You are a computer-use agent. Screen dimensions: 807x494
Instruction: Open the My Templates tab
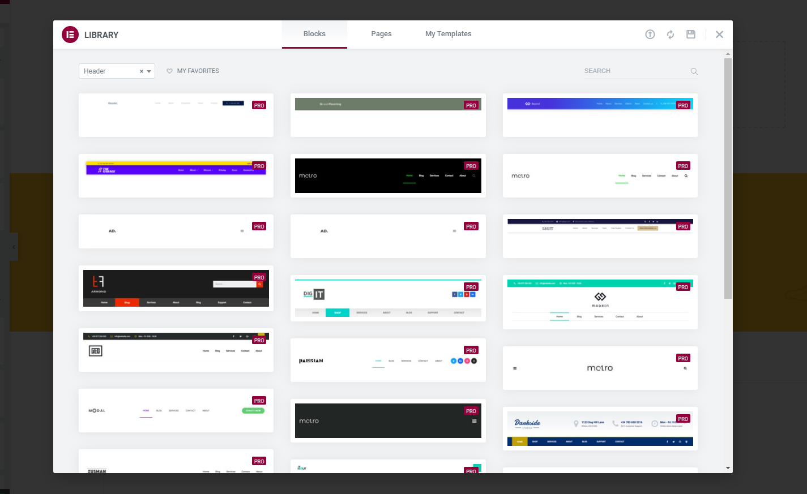click(448, 34)
